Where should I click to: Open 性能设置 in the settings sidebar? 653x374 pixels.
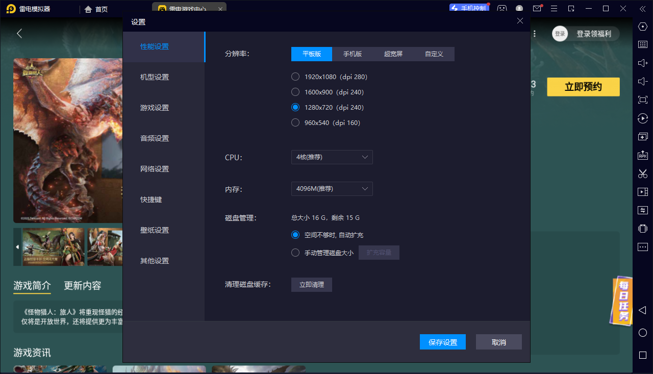pos(164,46)
